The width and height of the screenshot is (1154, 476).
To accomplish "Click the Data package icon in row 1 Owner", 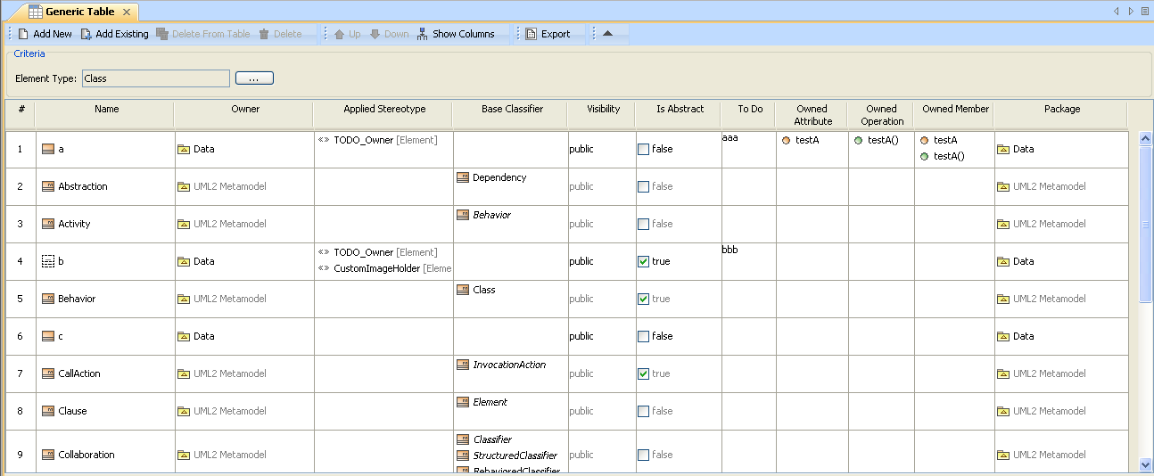I will click(184, 150).
